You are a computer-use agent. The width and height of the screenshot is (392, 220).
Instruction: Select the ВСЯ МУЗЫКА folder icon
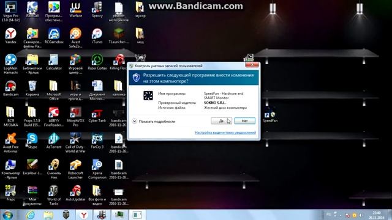(10, 116)
